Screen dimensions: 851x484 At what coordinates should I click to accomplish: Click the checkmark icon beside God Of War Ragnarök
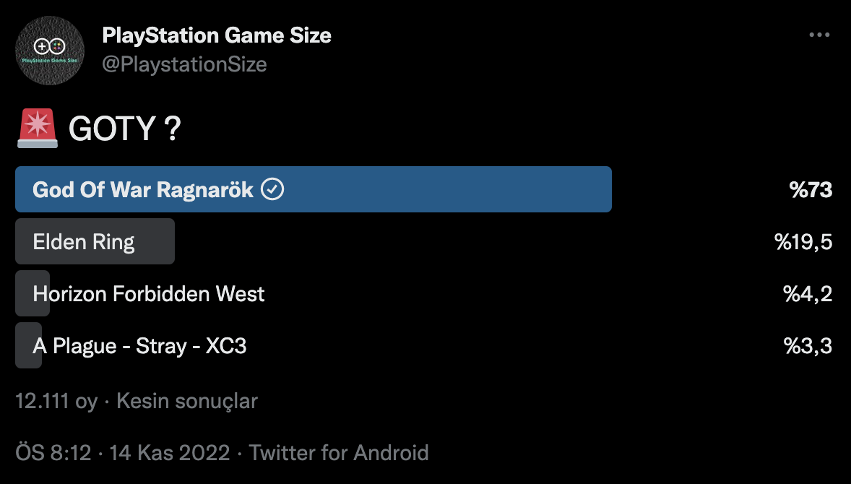coord(272,189)
